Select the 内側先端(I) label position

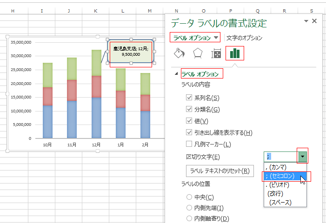(x=189, y=208)
